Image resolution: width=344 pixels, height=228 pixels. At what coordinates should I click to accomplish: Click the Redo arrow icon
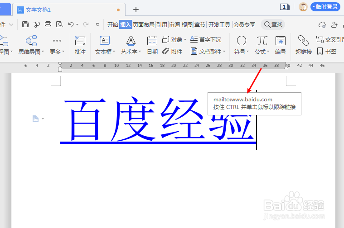click(x=86, y=24)
